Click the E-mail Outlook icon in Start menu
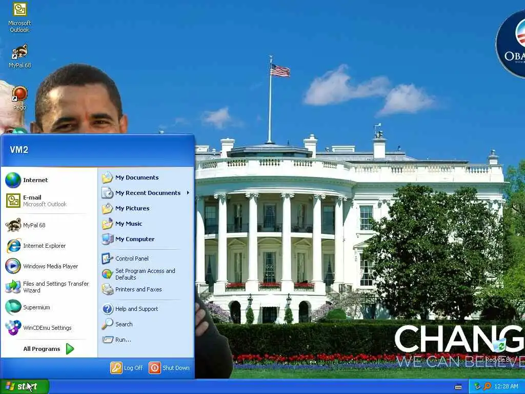Image resolution: width=525 pixels, height=394 pixels. click(13, 201)
